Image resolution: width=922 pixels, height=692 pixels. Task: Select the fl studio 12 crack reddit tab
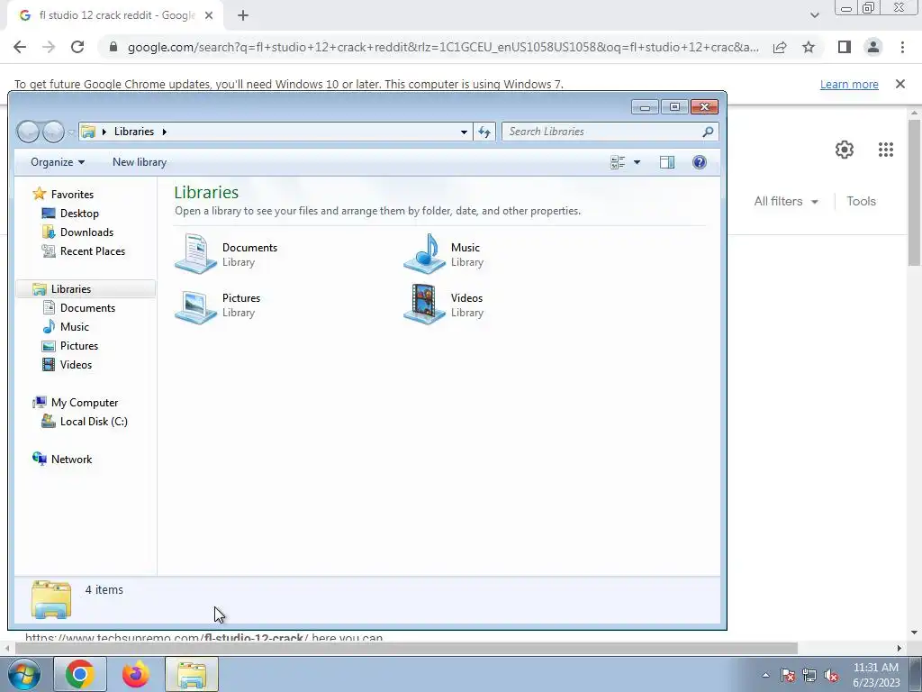tap(115, 16)
